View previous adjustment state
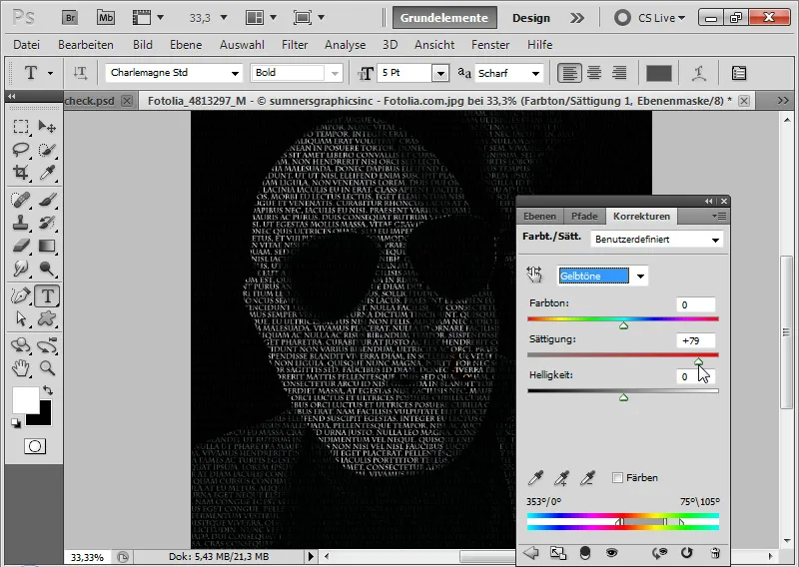Image resolution: width=799 pixels, height=567 pixels. 660,553
